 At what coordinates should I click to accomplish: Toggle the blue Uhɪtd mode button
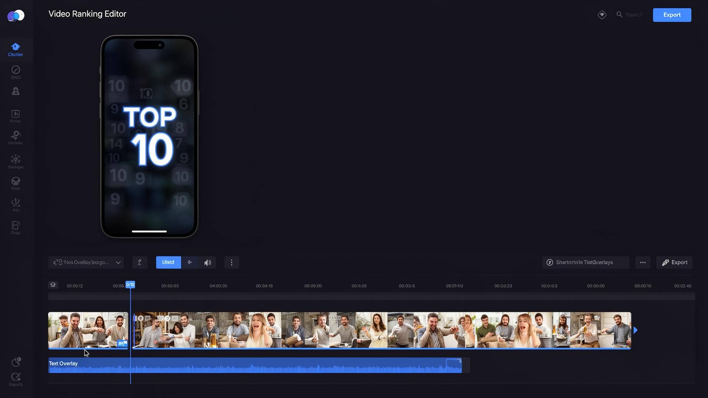point(168,262)
